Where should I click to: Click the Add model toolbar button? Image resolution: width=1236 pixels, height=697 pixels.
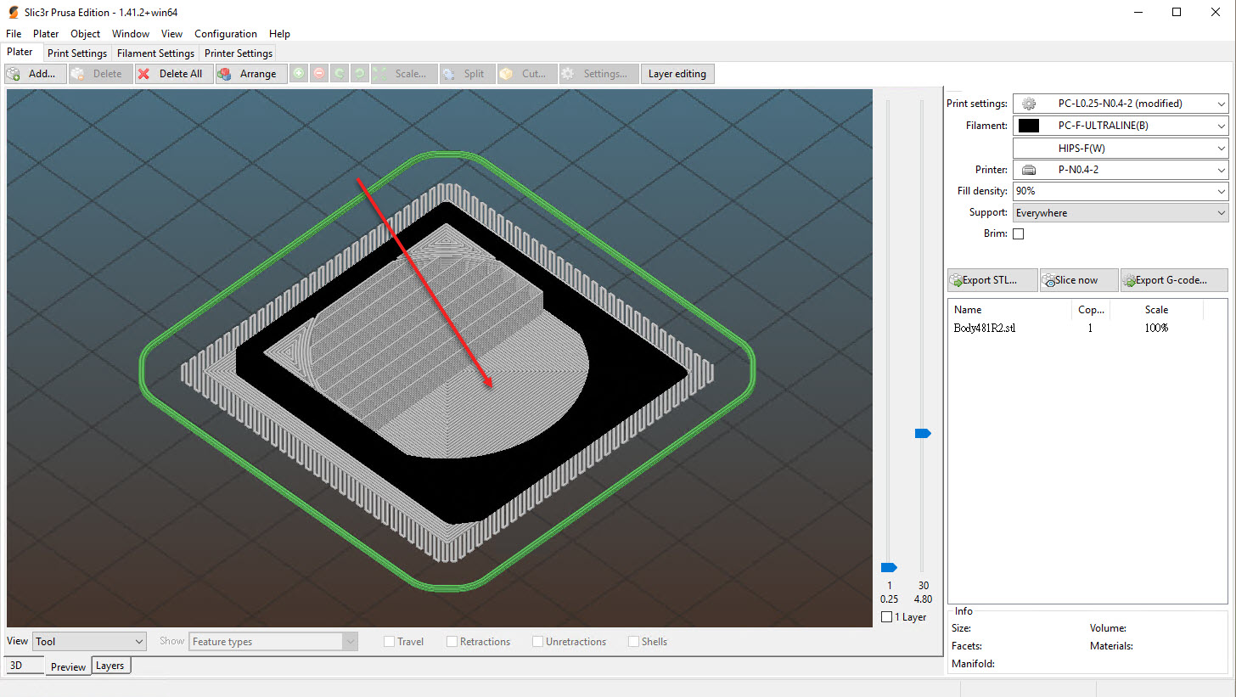point(35,74)
